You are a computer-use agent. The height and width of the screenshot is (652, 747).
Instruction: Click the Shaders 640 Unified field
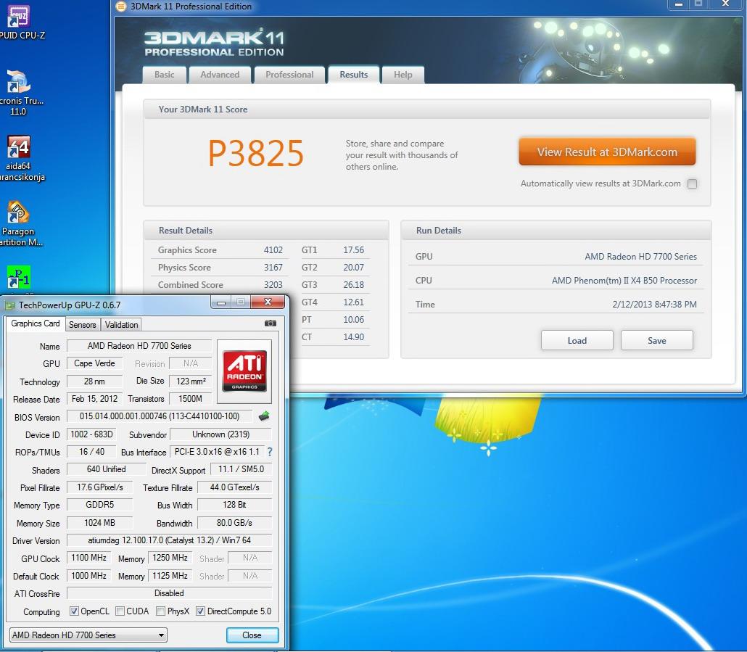coord(106,469)
